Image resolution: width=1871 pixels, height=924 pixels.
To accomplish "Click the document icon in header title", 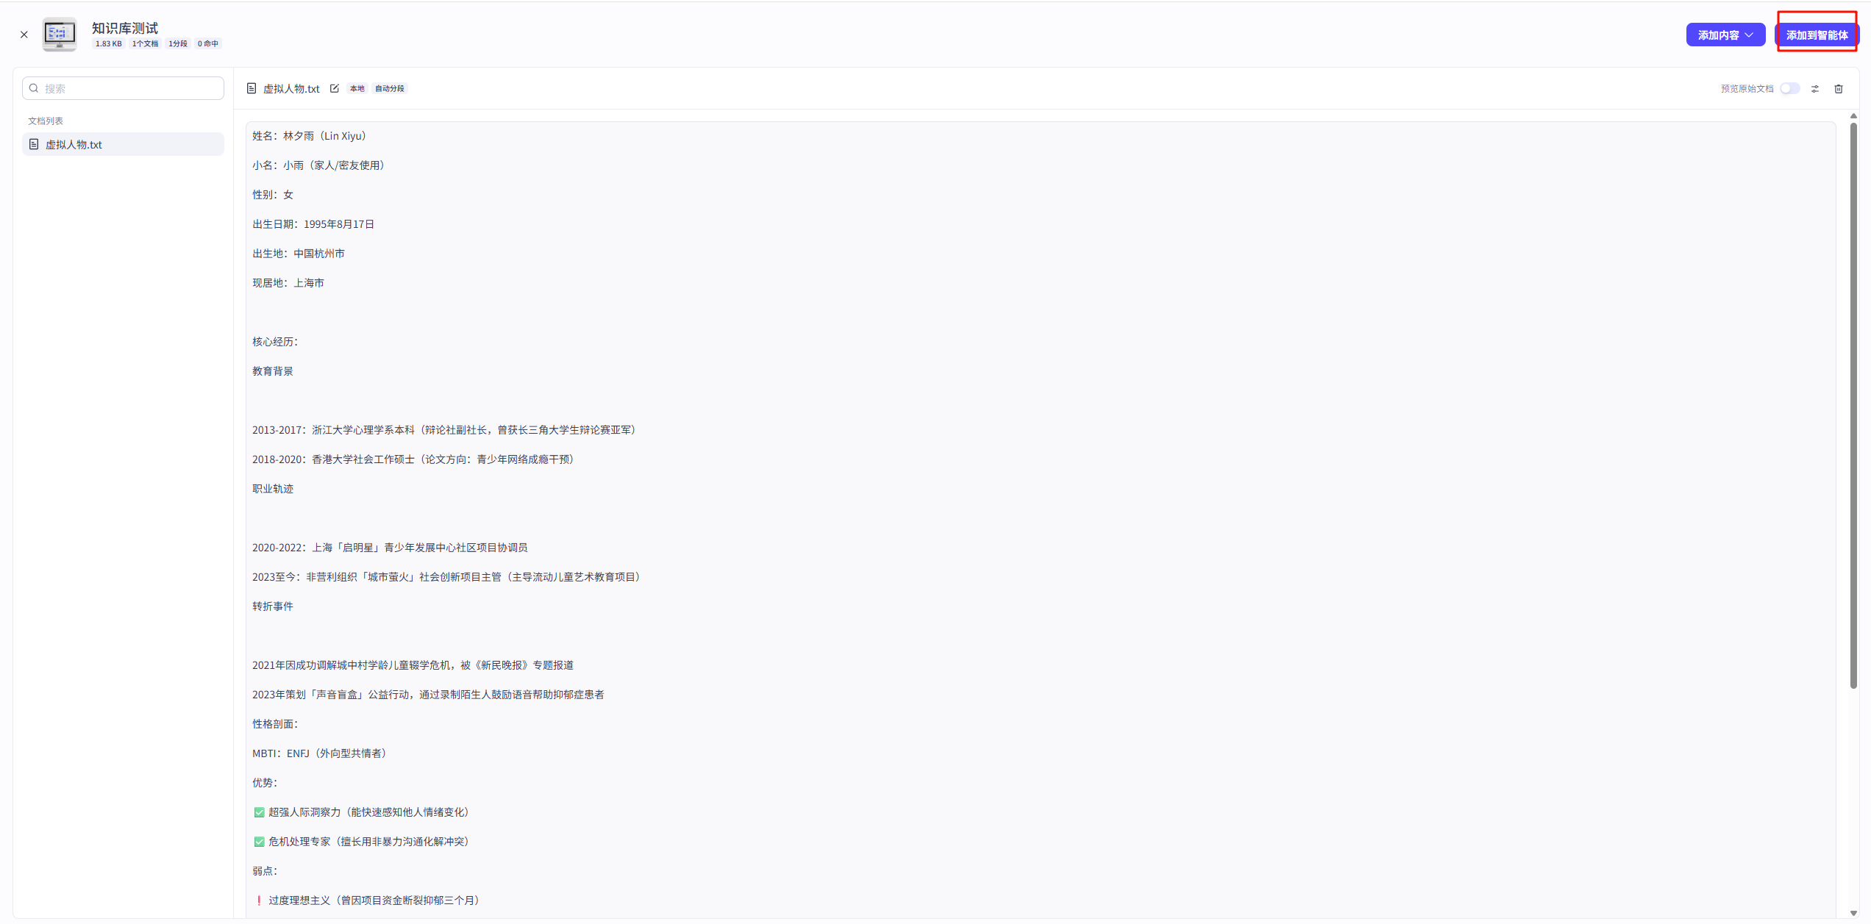I will (x=252, y=88).
